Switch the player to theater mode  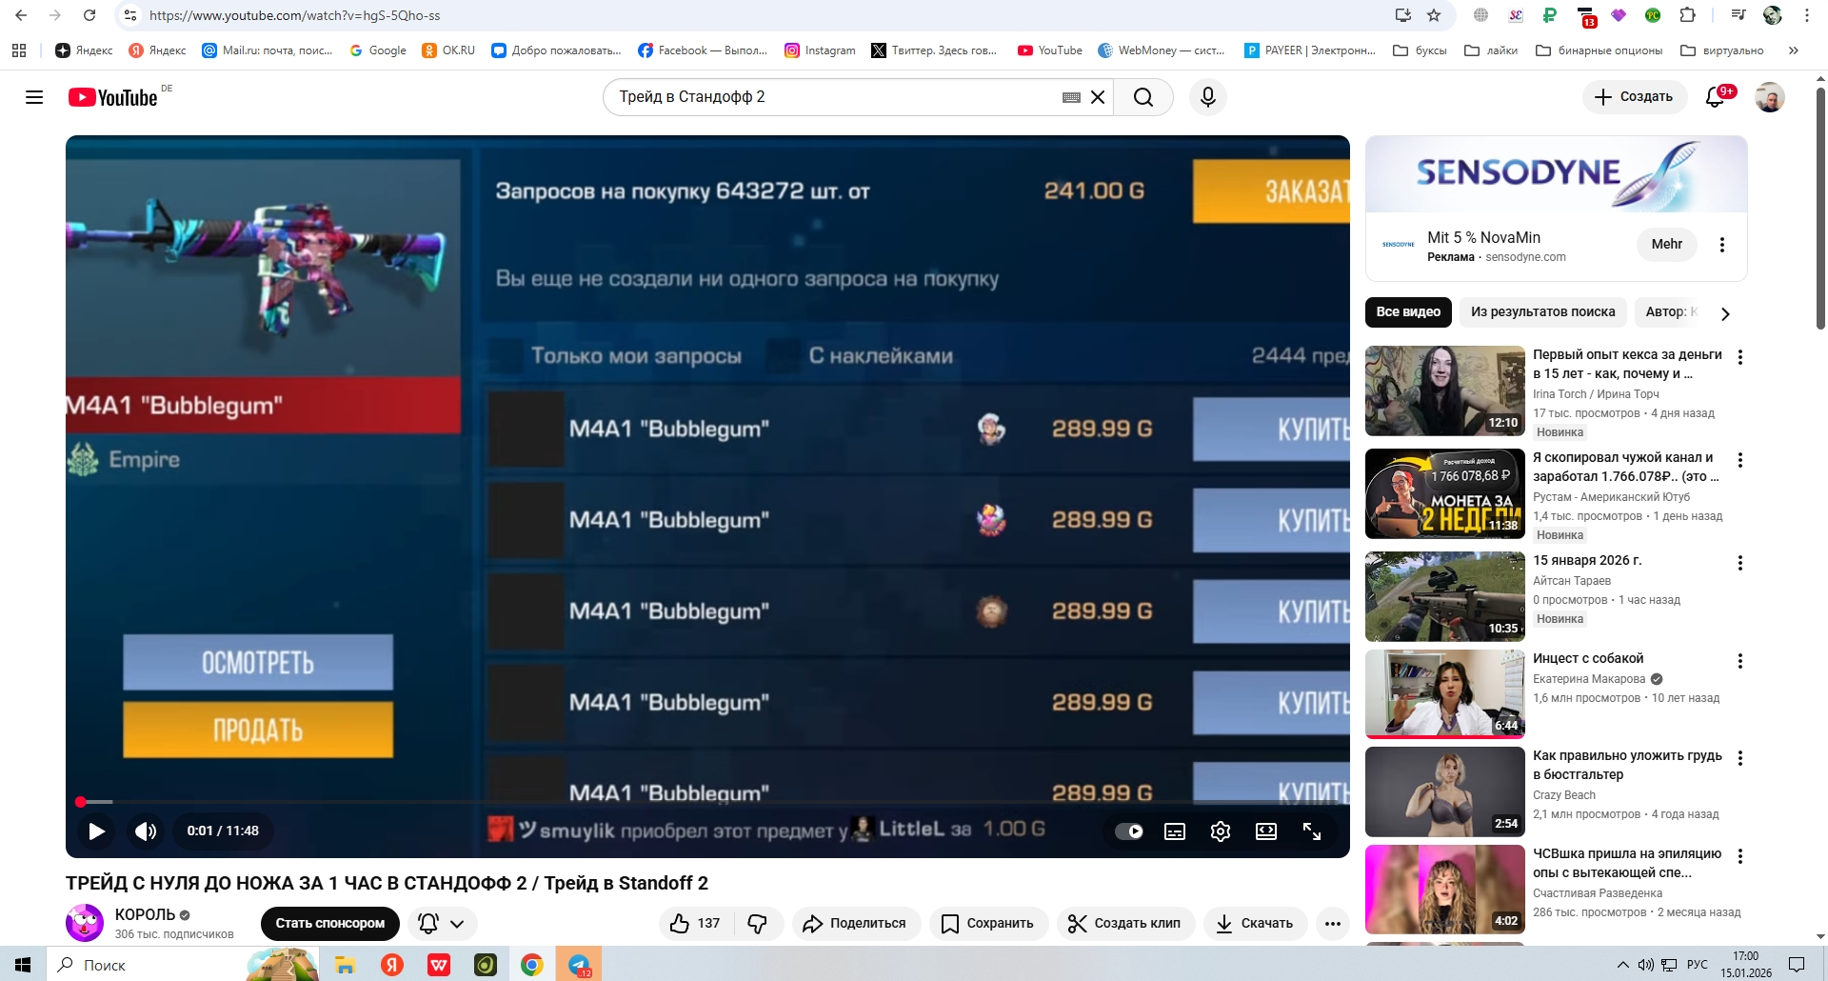(x=1266, y=831)
